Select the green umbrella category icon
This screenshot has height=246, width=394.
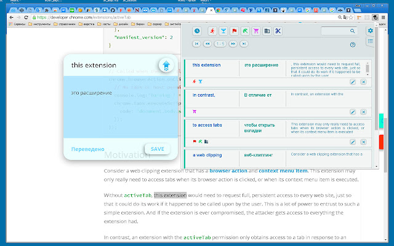click(x=245, y=31)
